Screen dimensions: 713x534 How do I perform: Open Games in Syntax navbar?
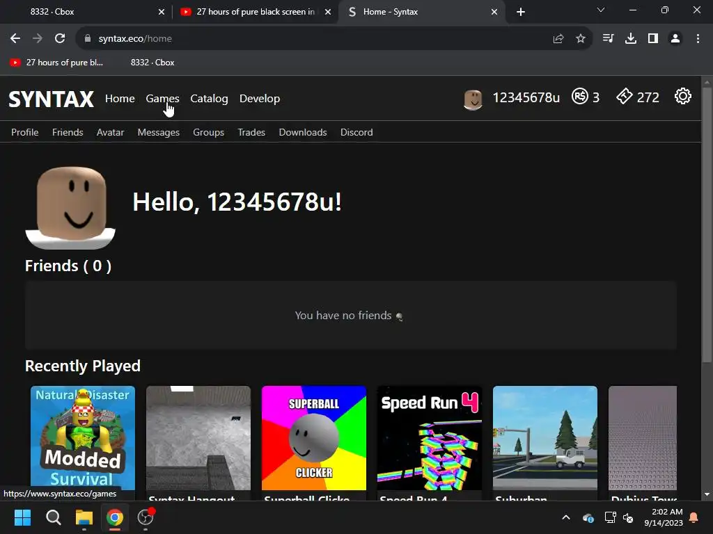[162, 99]
